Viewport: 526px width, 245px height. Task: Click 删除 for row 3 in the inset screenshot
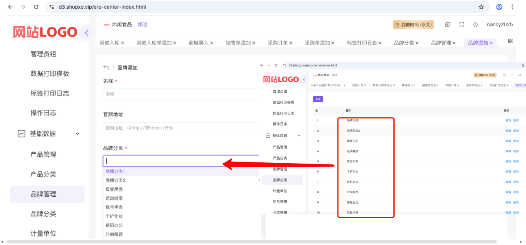click(516, 141)
